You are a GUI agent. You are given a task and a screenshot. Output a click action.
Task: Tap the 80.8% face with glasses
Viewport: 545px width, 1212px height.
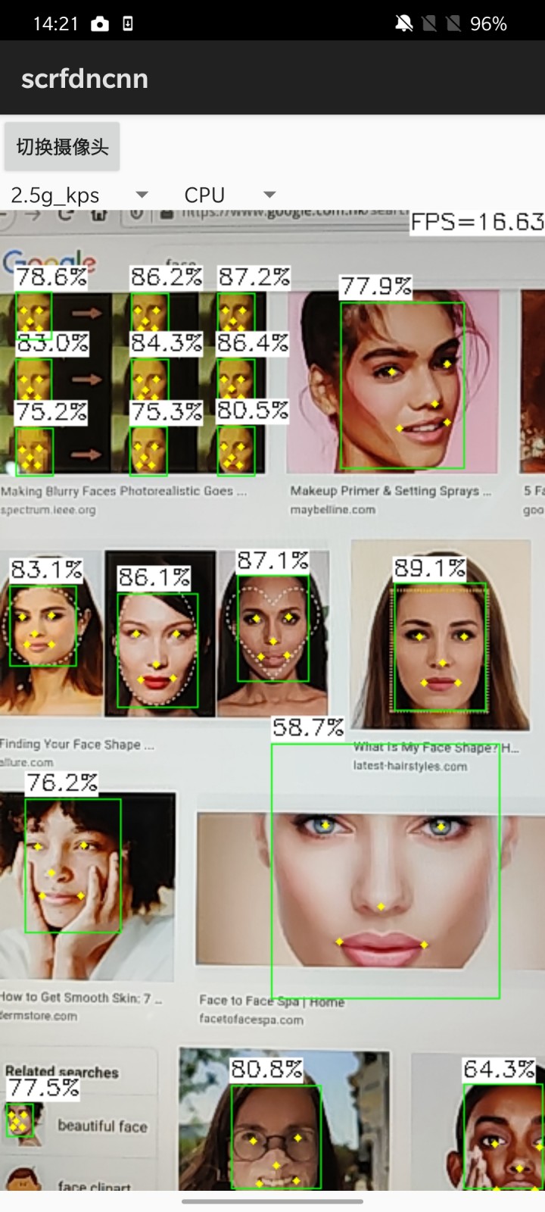(x=276, y=1136)
